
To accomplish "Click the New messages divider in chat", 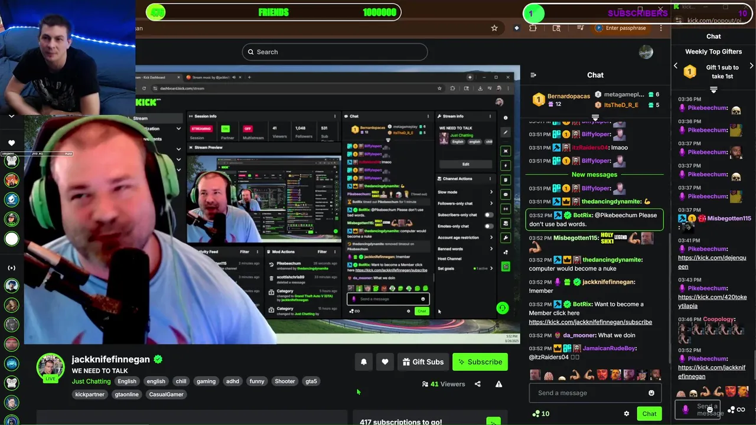I will (594, 175).
